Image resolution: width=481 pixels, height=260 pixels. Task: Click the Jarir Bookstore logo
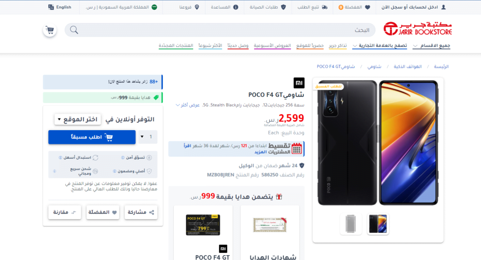point(418,29)
